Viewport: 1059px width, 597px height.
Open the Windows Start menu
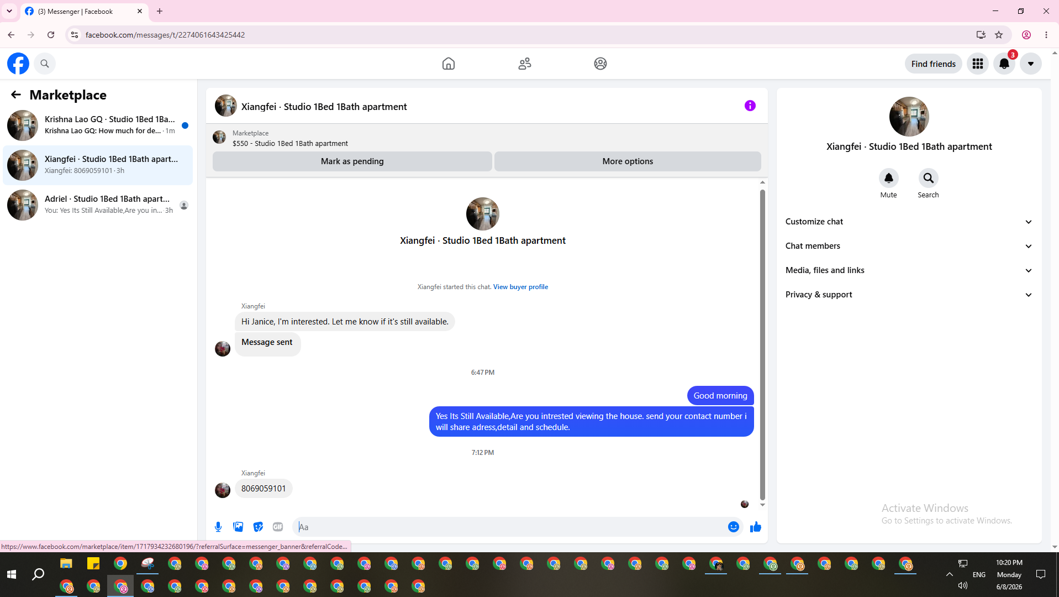click(11, 575)
